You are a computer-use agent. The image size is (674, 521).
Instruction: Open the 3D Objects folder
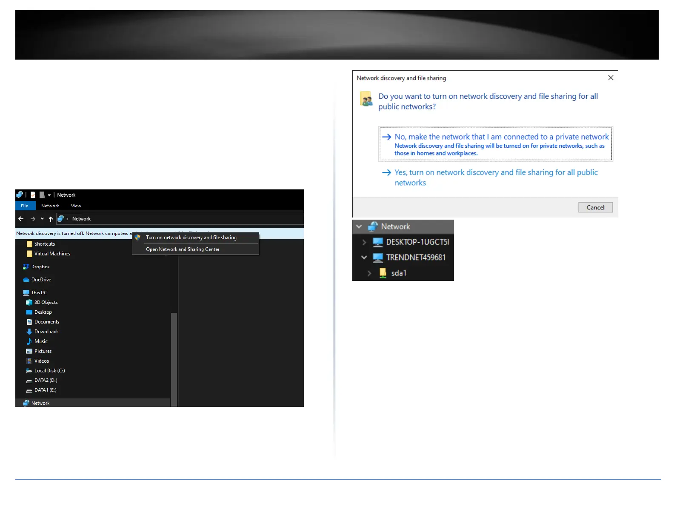pos(46,303)
